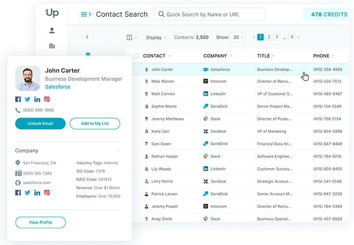Select the Lily Woods contact name
The image size is (354, 245).
pos(161,169)
